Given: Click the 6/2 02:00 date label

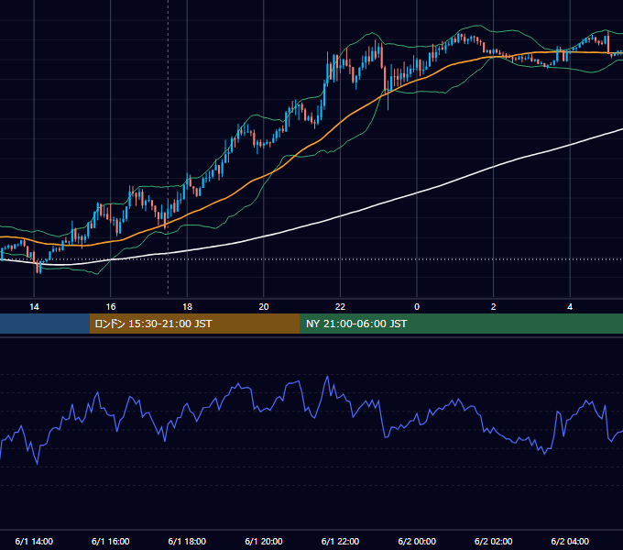Looking at the screenshot, I should pyautogui.click(x=494, y=541).
